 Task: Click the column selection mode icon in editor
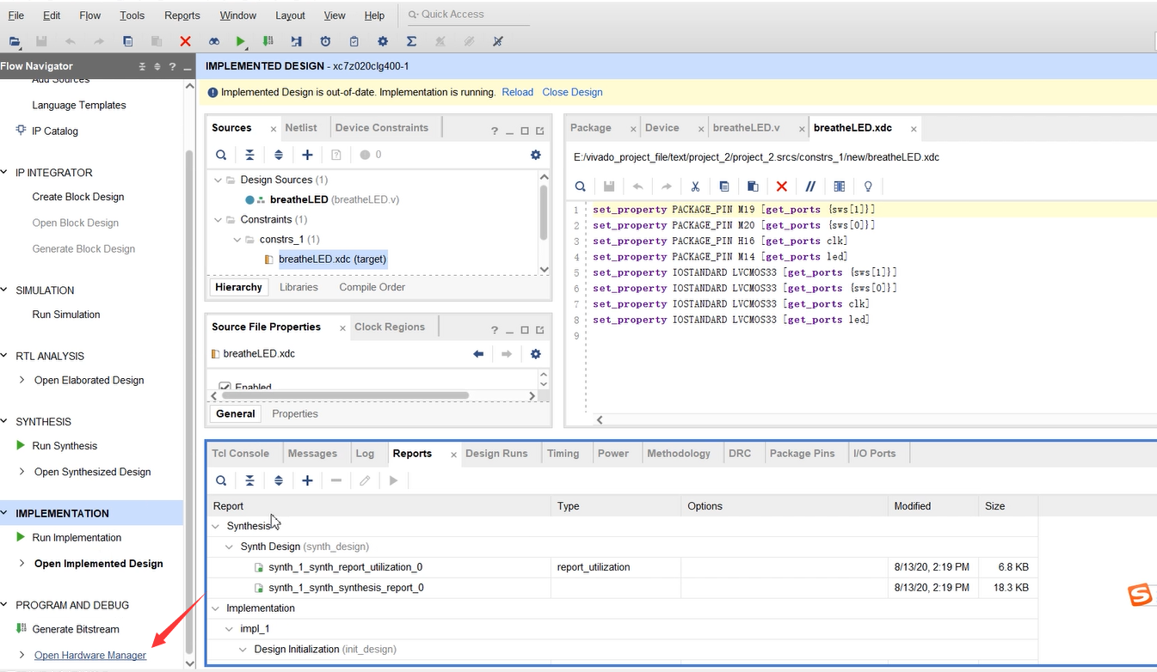839,186
